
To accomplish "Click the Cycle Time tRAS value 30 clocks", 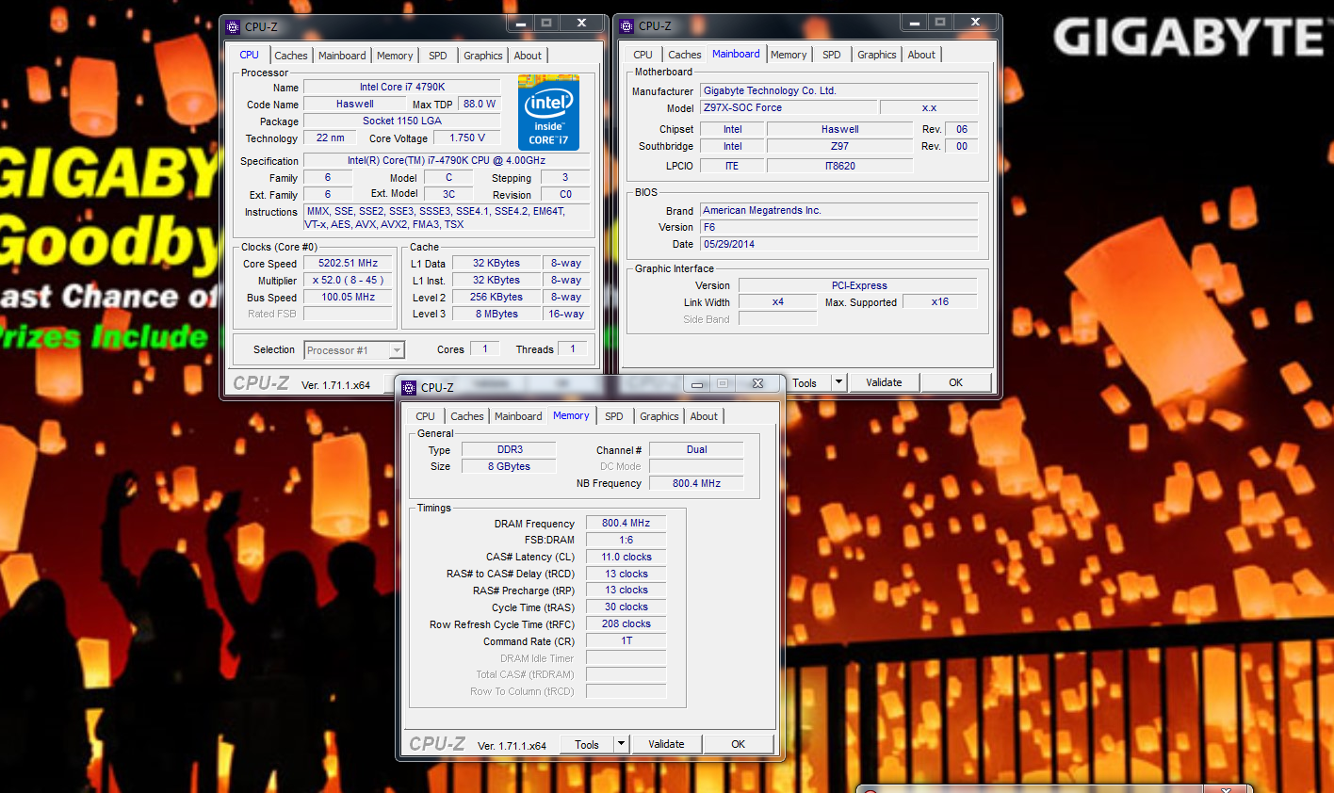I will click(626, 607).
